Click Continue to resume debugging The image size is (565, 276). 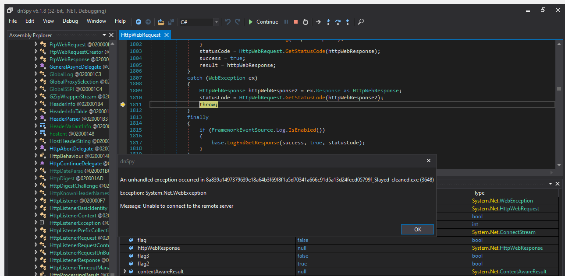coord(263,21)
